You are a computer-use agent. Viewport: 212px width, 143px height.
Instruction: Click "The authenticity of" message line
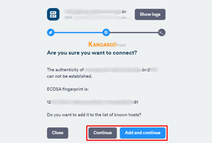pyautogui.click(x=65, y=70)
